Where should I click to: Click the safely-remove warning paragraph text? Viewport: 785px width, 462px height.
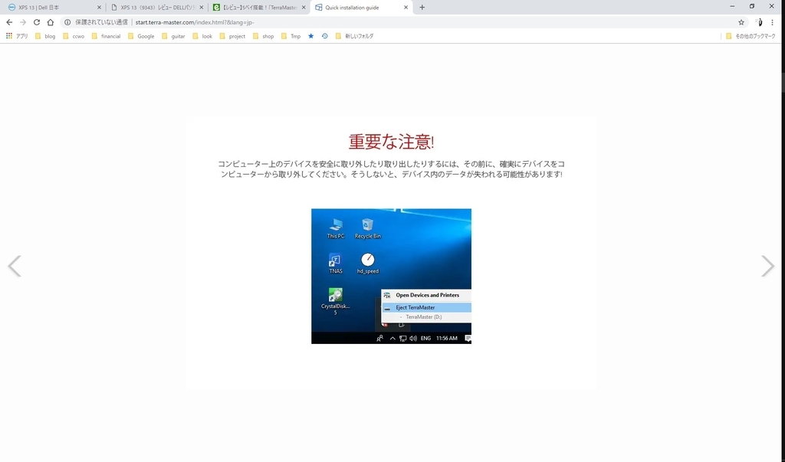point(391,169)
